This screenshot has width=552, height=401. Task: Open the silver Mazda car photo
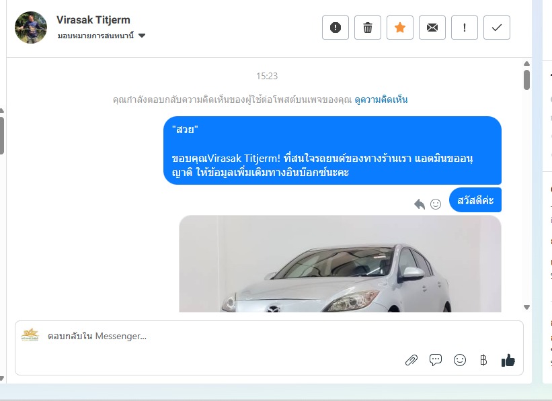[340, 264]
